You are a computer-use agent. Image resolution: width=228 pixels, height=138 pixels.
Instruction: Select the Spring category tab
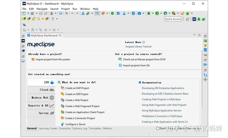[x=41, y=113]
